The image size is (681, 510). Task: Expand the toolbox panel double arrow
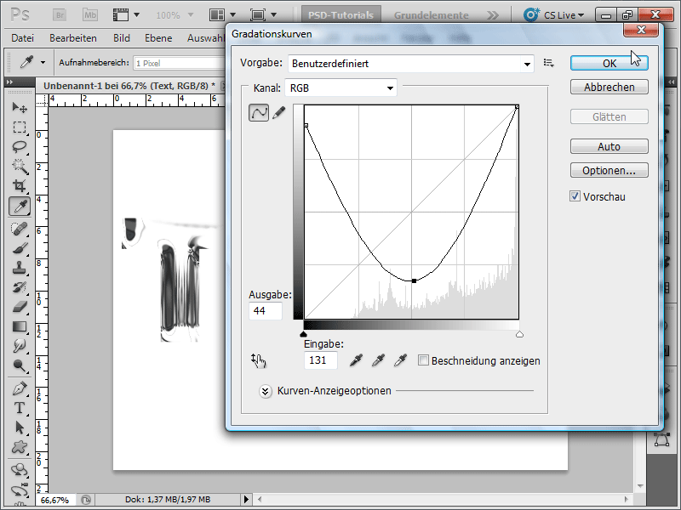[x=9, y=82]
